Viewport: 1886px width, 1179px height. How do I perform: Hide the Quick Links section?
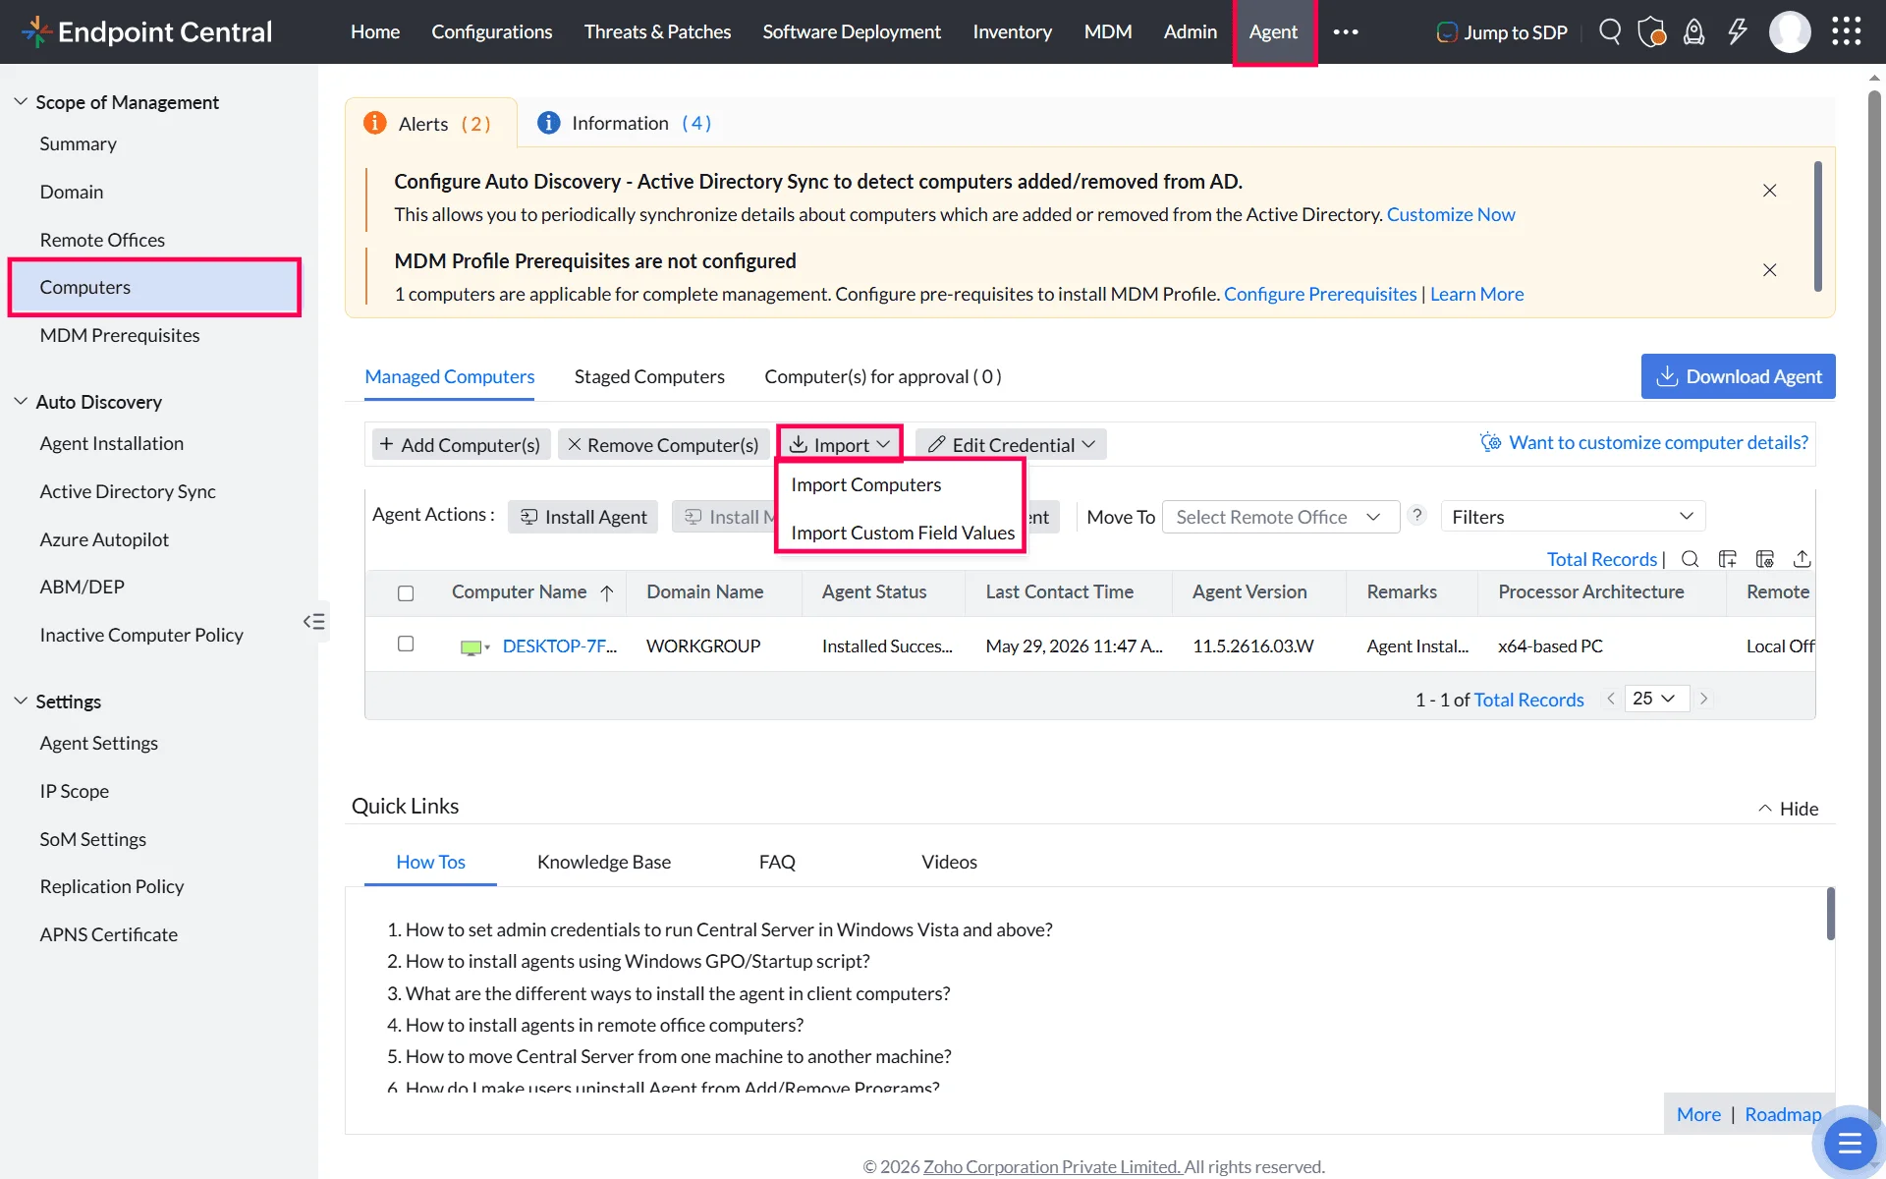tap(1788, 809)
